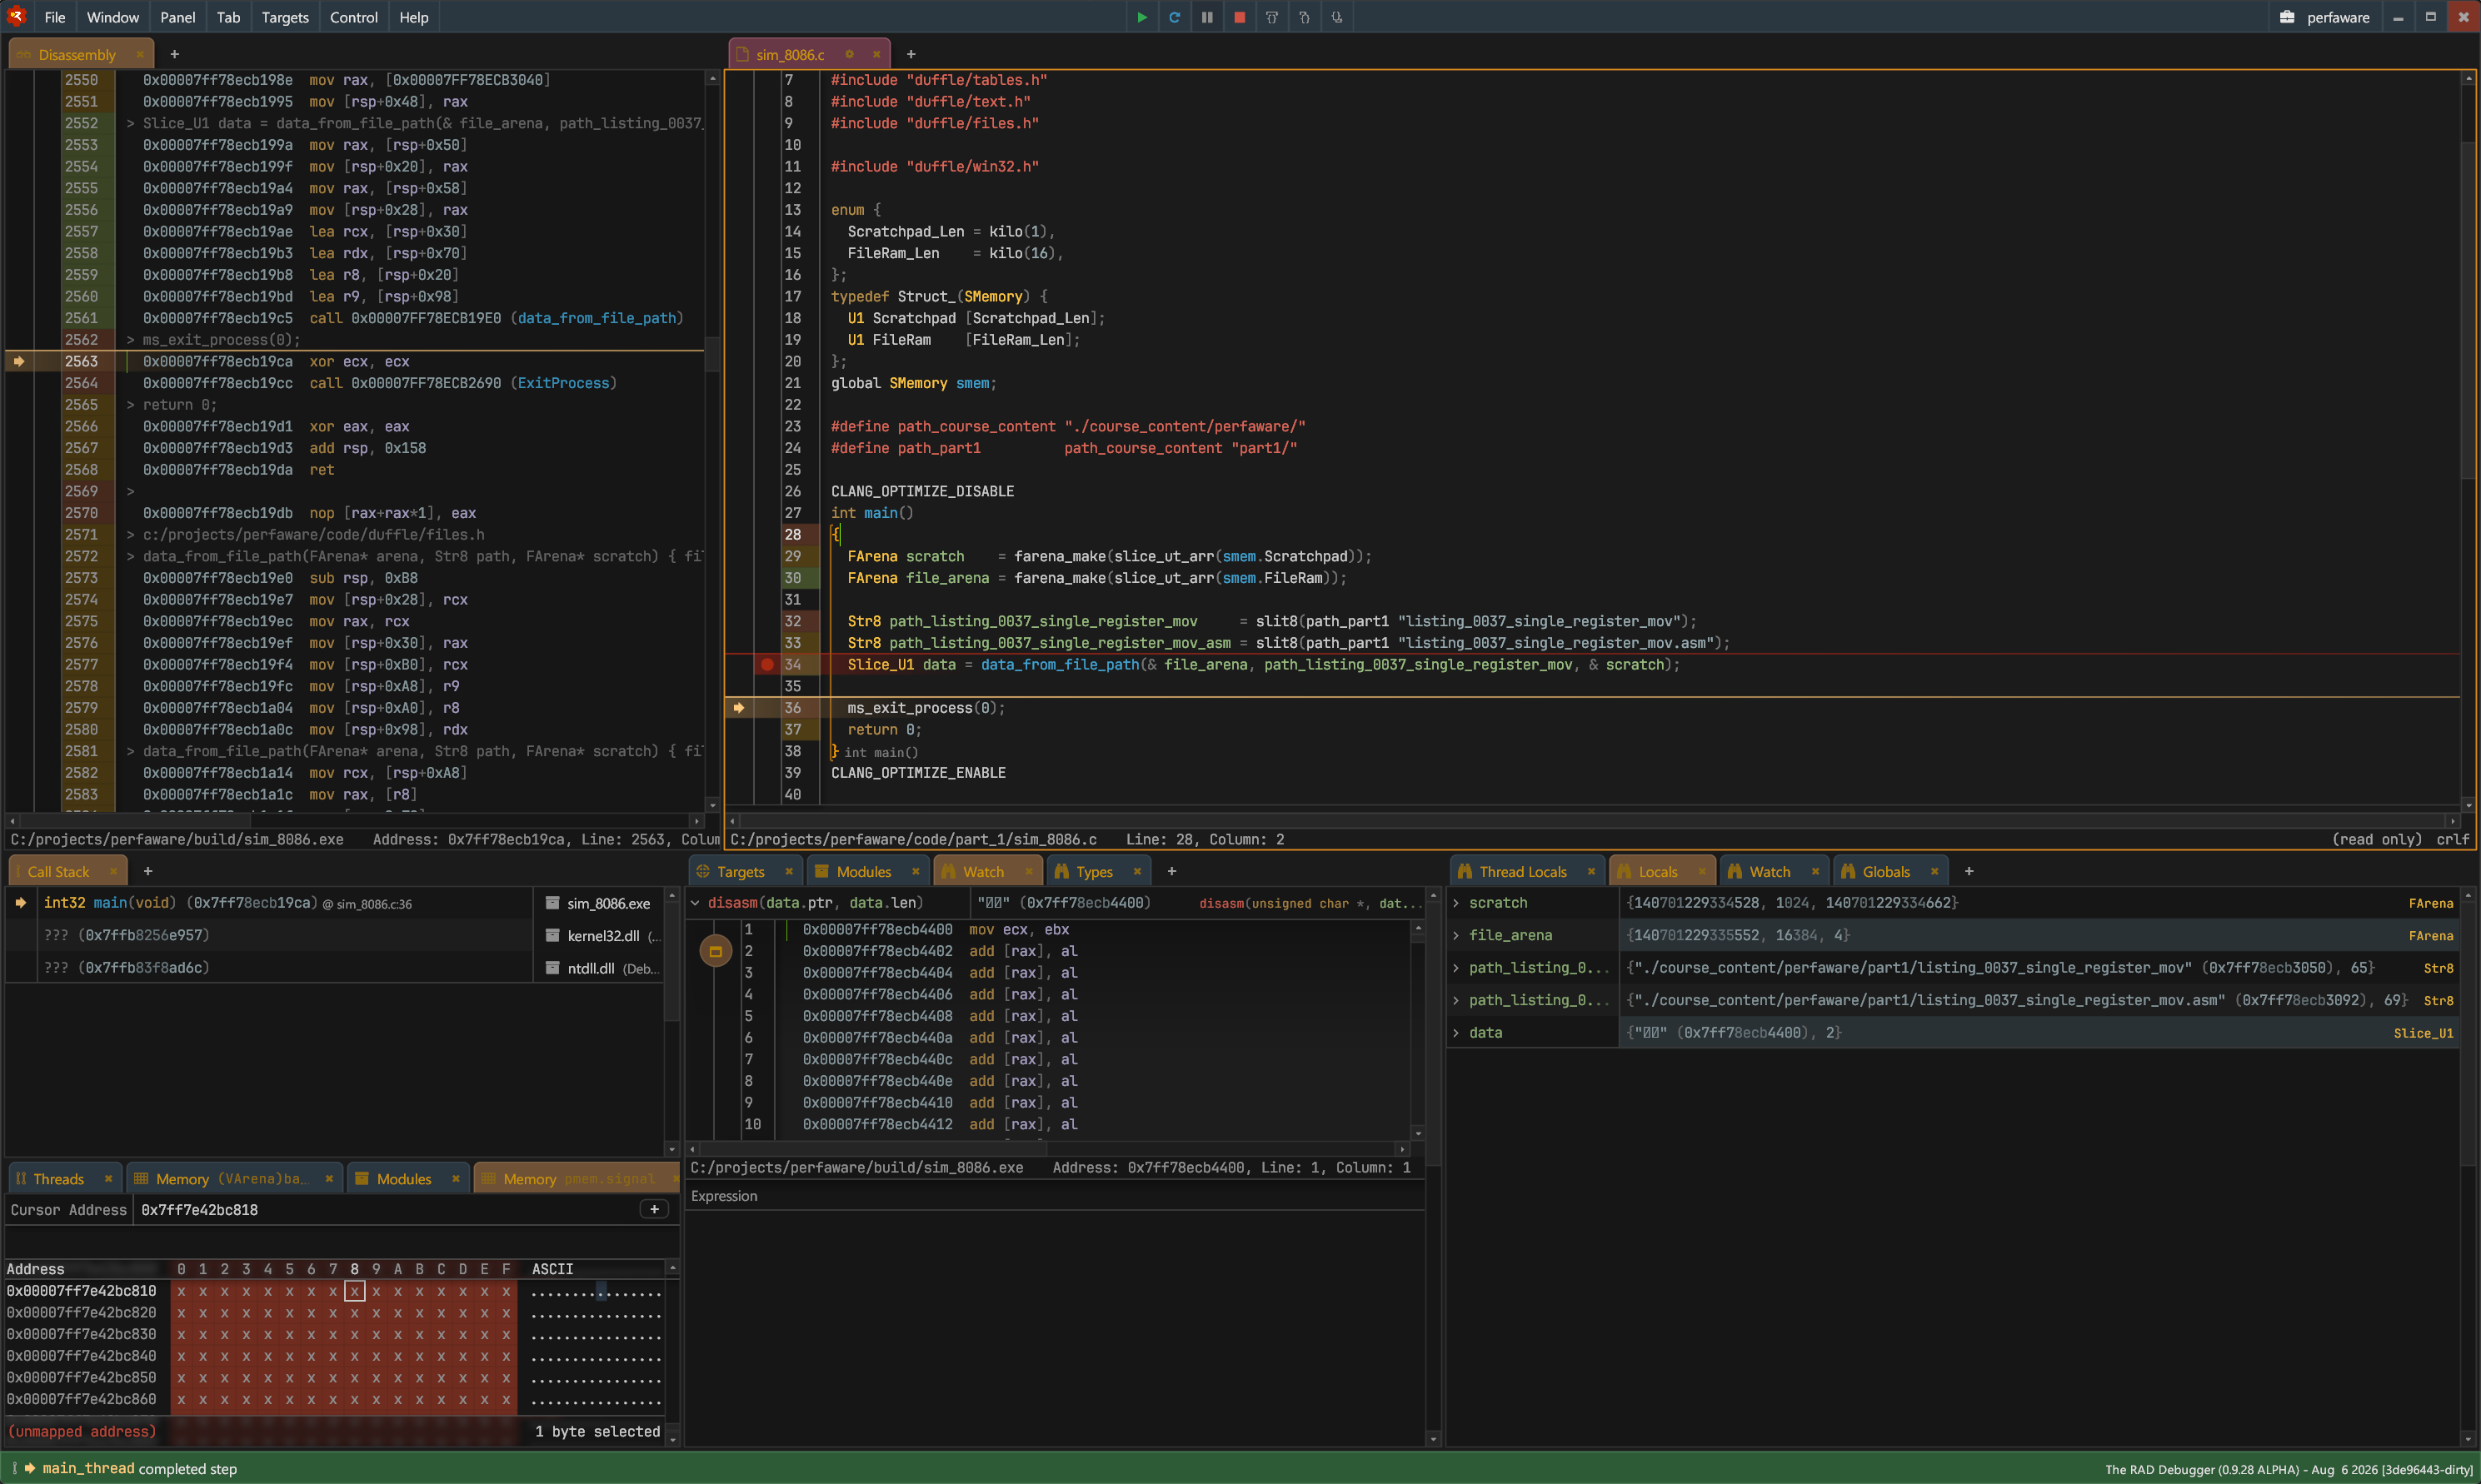This screenshot has width=2481, height=1484.
Task: Expand the scratch local variable
Action: tap(1456, 903)
